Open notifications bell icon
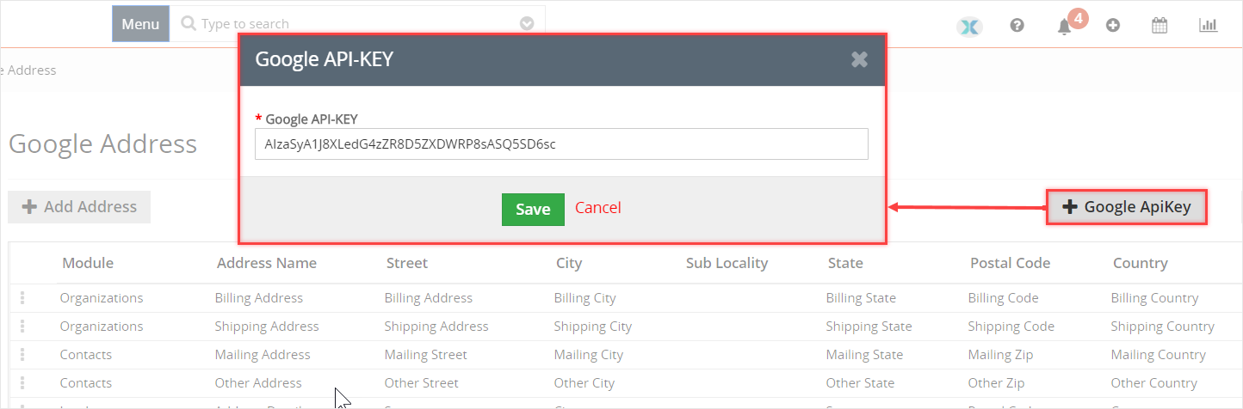This screenshot has height=409, width=1243. [x=1064, y=27]
